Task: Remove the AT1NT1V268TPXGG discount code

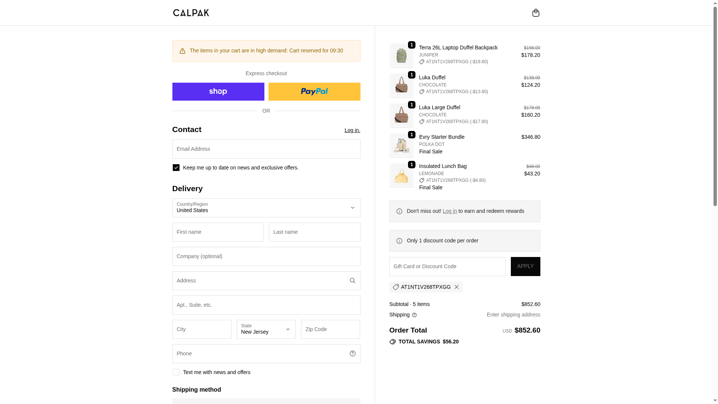Action: pos(457,287)
